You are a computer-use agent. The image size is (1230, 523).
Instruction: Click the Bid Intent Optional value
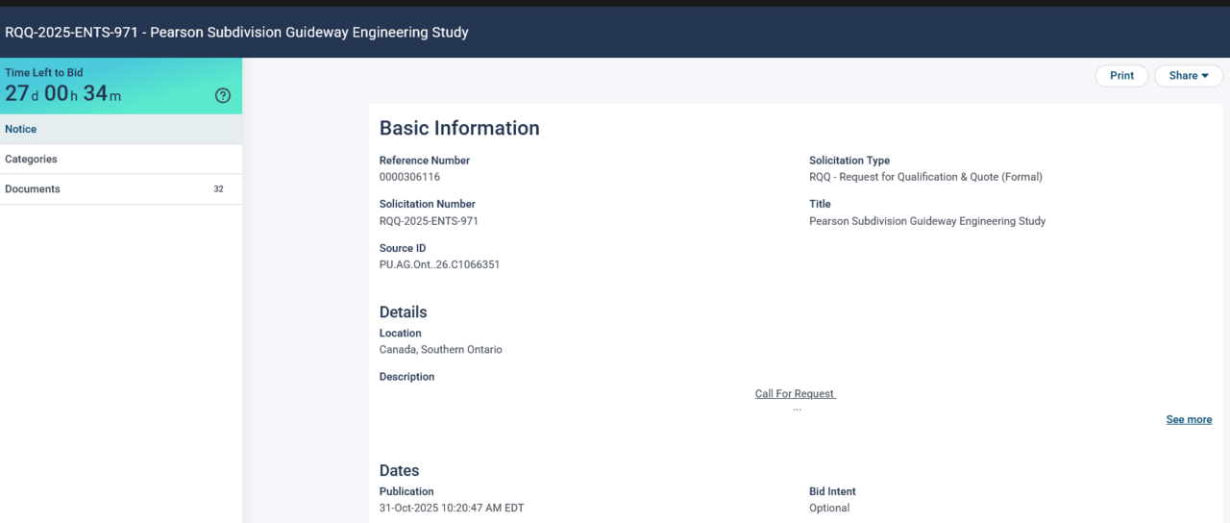828,508
